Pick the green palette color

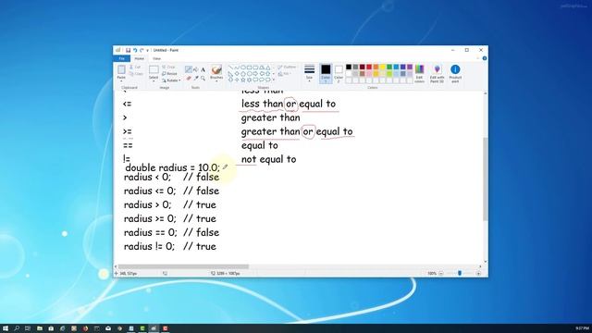click(389, 67)
